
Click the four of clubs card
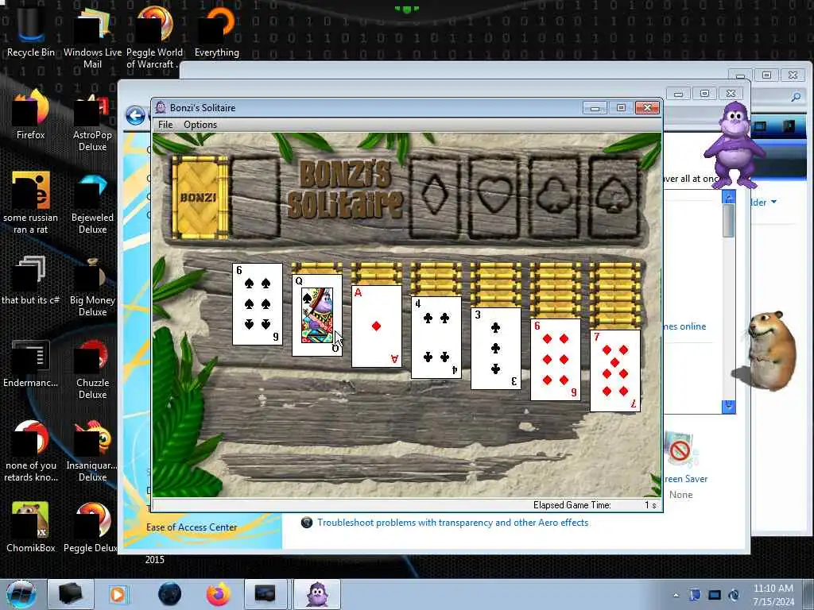tap(436, 337)
